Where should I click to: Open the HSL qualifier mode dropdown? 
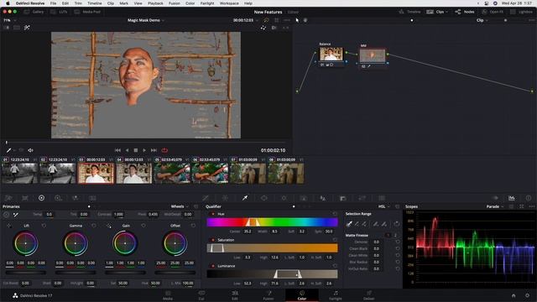coord(383,206)
